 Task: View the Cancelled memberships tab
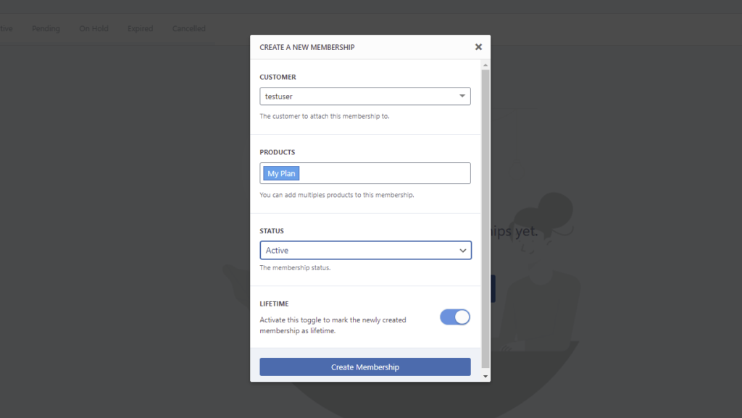[188, 28]
